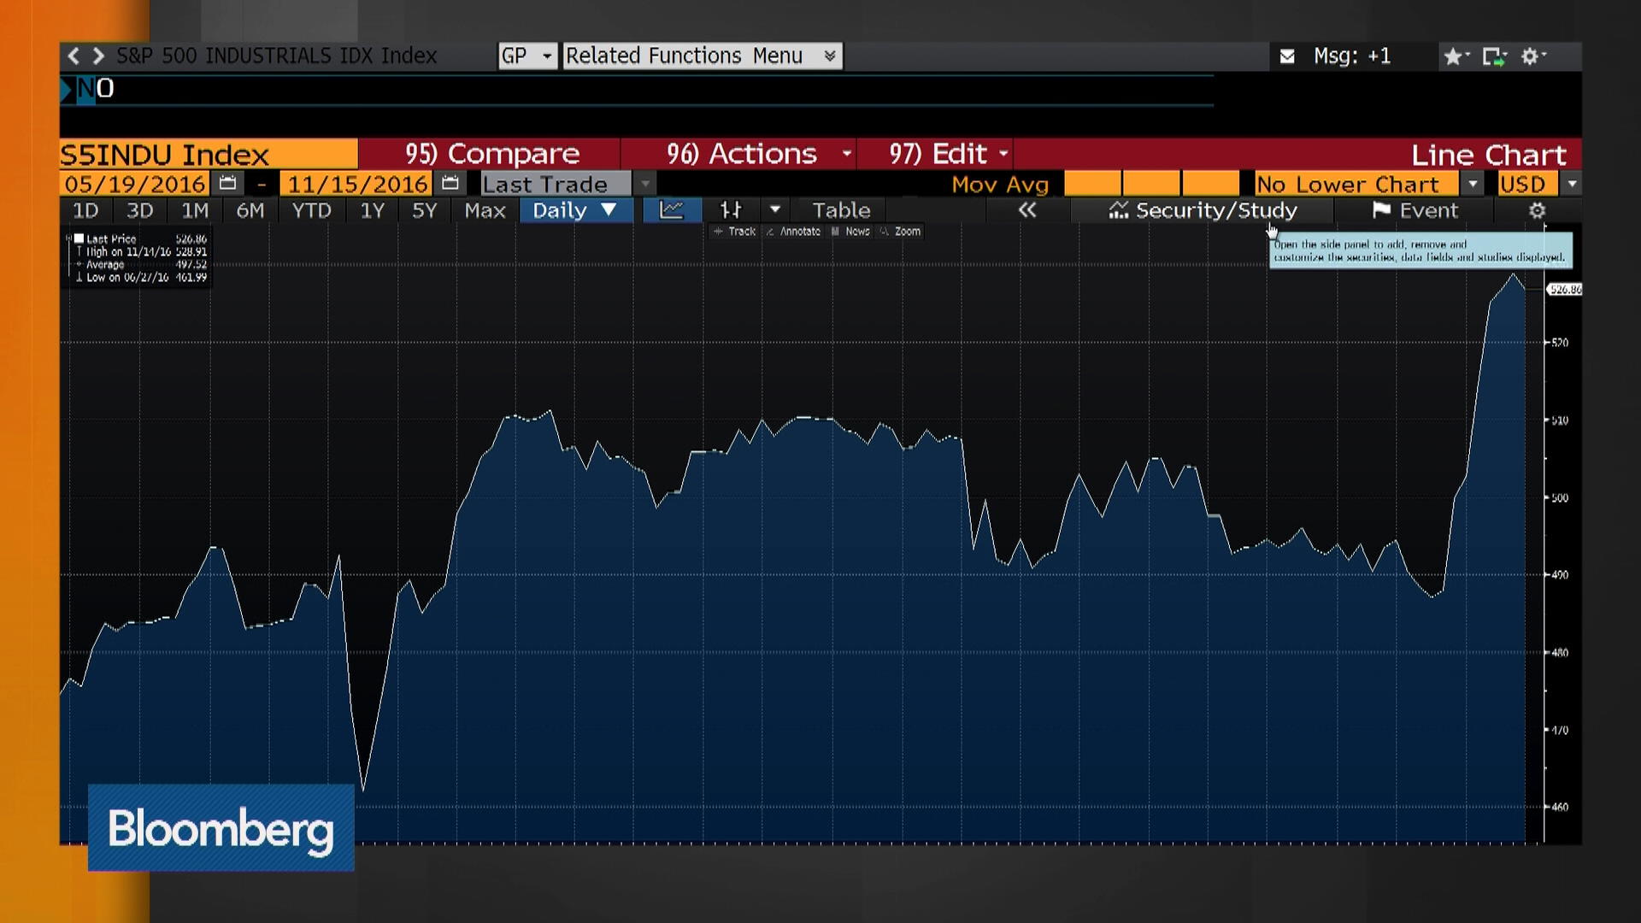
Task: Activate the Annotate tool
Action: pos(793,232)
